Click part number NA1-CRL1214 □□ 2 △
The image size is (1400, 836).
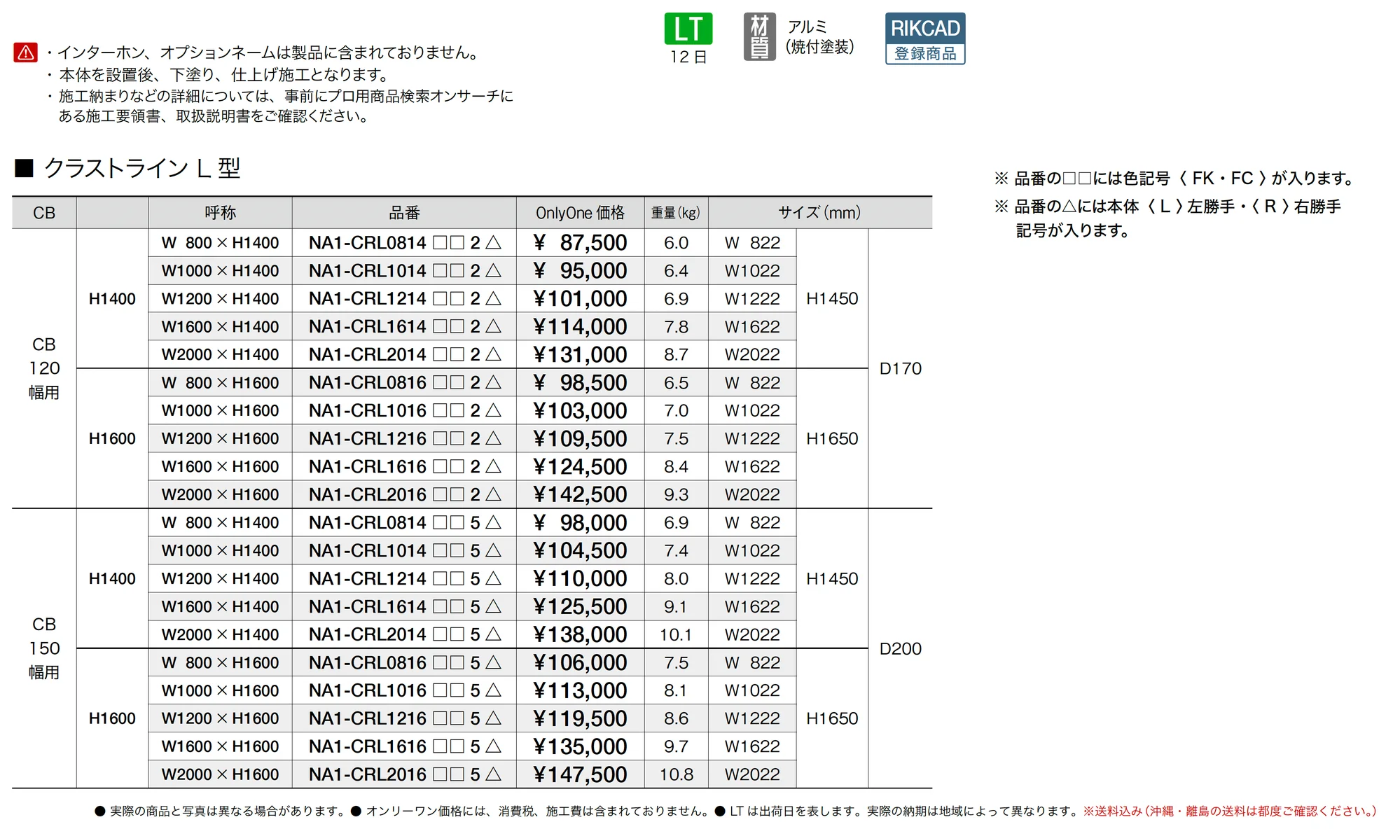point(405,299)
